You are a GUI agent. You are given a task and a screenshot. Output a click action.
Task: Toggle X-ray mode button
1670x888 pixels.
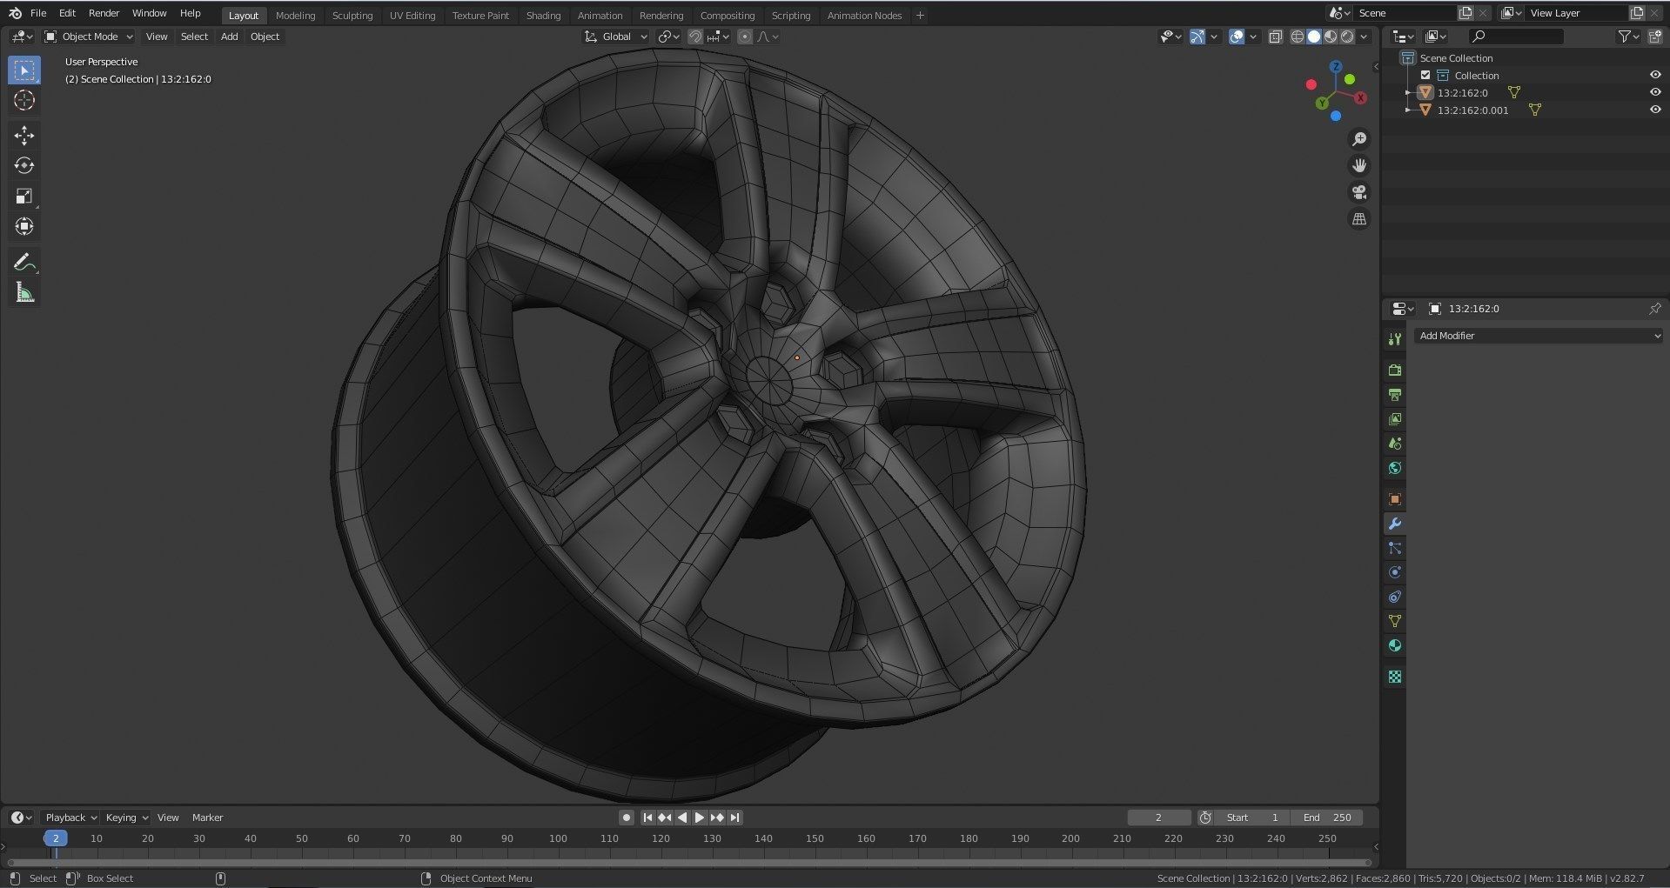click(1276, 37)
